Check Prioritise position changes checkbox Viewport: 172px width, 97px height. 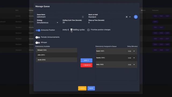point(88,30)
